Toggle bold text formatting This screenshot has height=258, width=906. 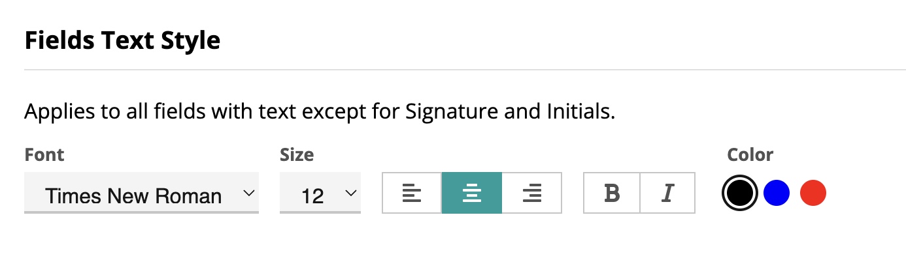point(612,193)
